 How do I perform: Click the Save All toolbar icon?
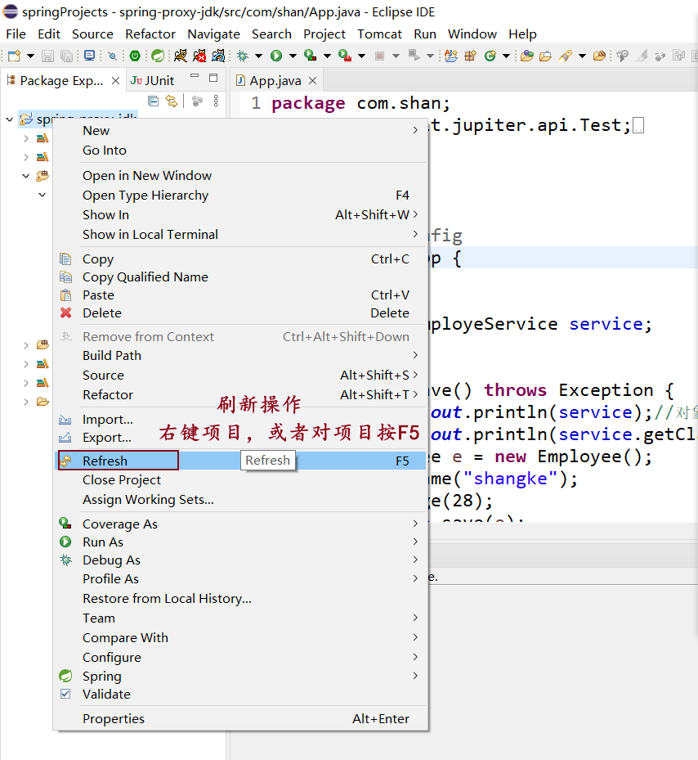point(66,56)
